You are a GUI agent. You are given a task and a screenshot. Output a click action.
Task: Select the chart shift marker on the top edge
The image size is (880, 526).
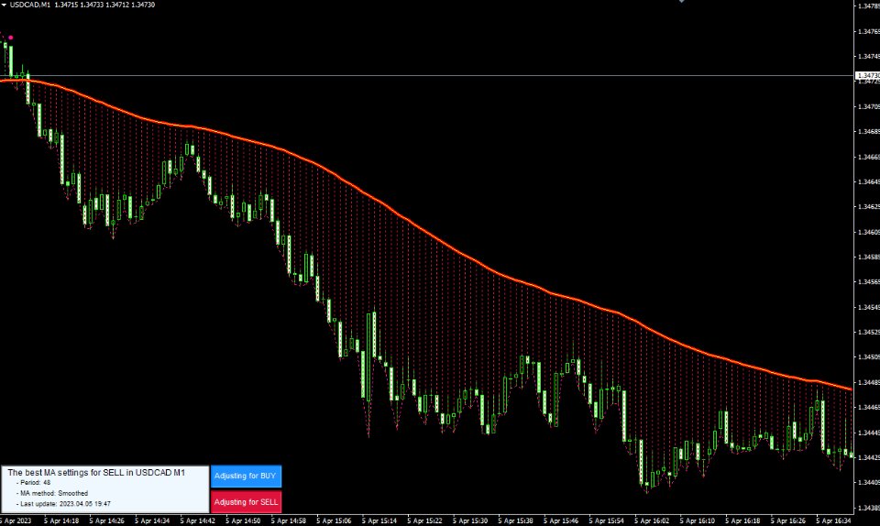[x=681, y=2]
